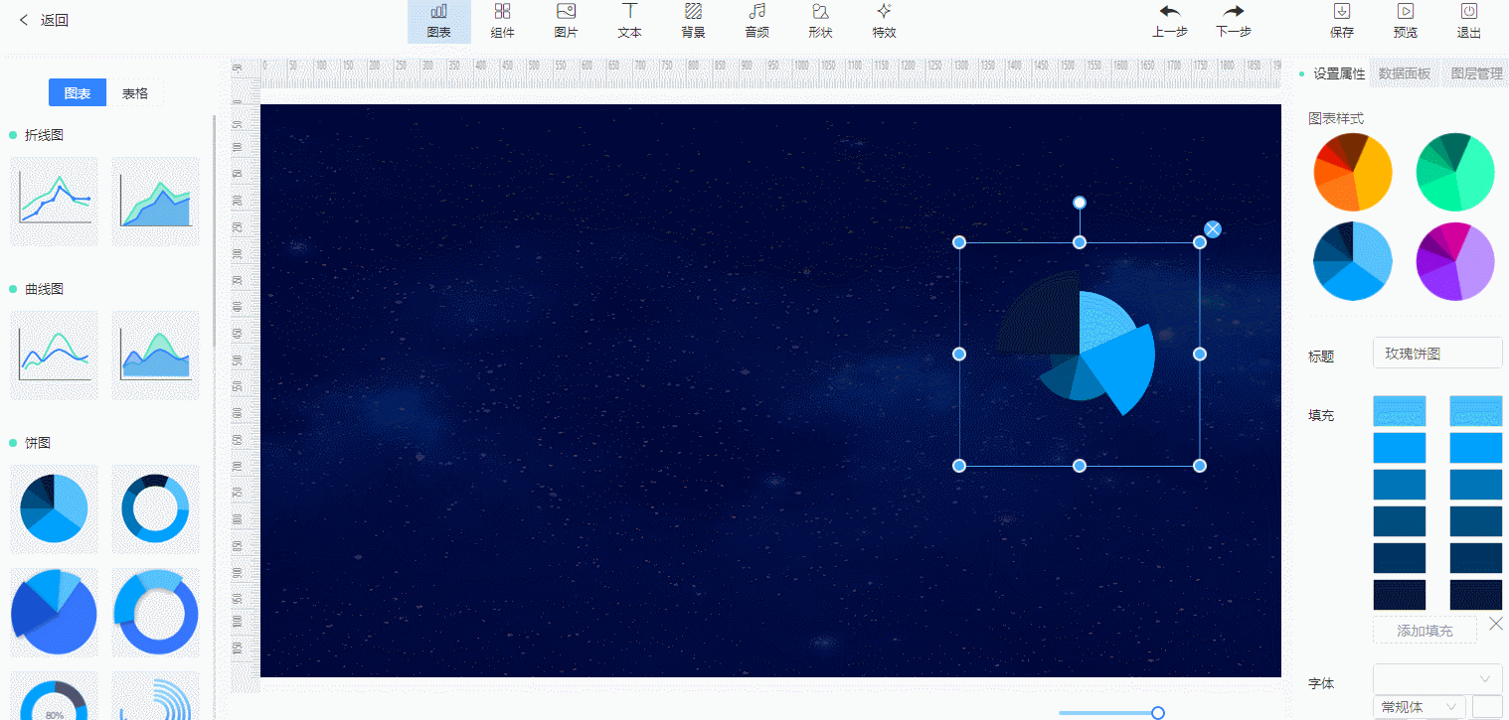This screenshot has height=720, width=1509.
Task: Switch to the 表格 tab
Action: pos(135,93)
